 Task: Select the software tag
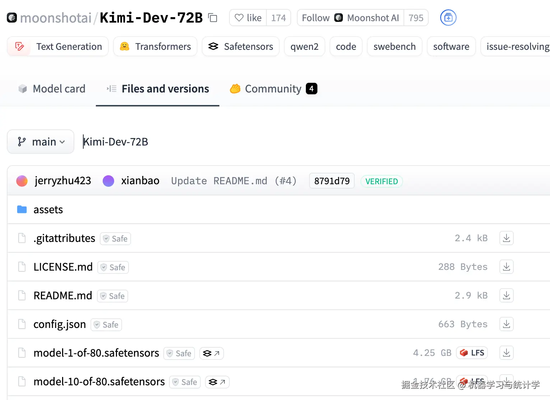451,47
